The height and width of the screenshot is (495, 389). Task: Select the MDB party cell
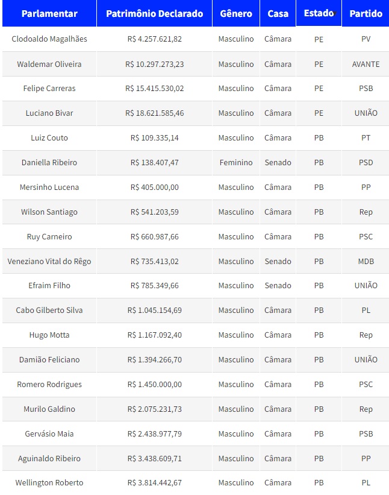pos(366,261)
